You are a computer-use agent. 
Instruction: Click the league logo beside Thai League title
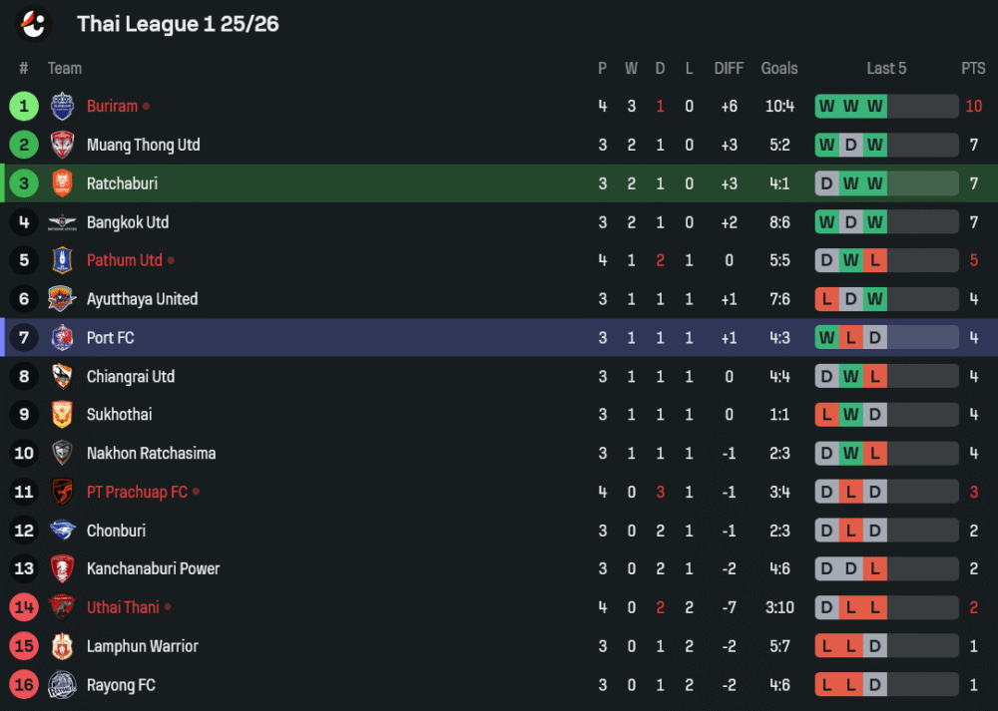[34, 23]
